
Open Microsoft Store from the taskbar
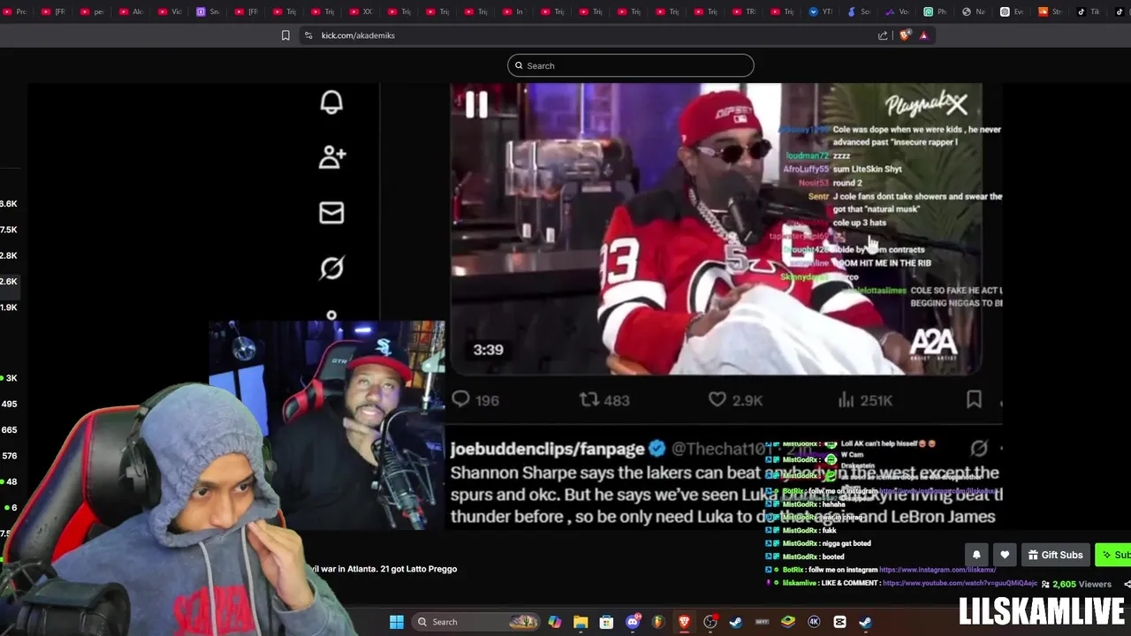pos(606,622)
